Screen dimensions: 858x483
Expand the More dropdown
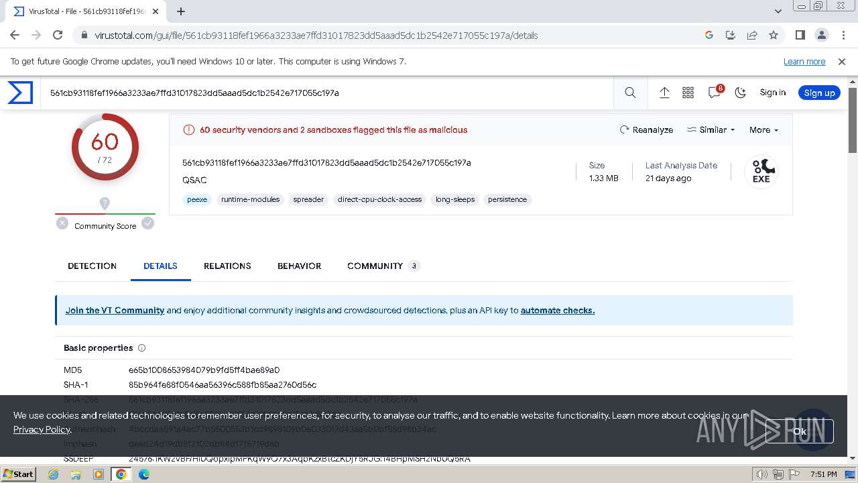click(763, 130)
